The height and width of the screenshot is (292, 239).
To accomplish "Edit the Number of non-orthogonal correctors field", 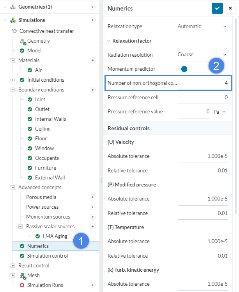I will point(204,83).
